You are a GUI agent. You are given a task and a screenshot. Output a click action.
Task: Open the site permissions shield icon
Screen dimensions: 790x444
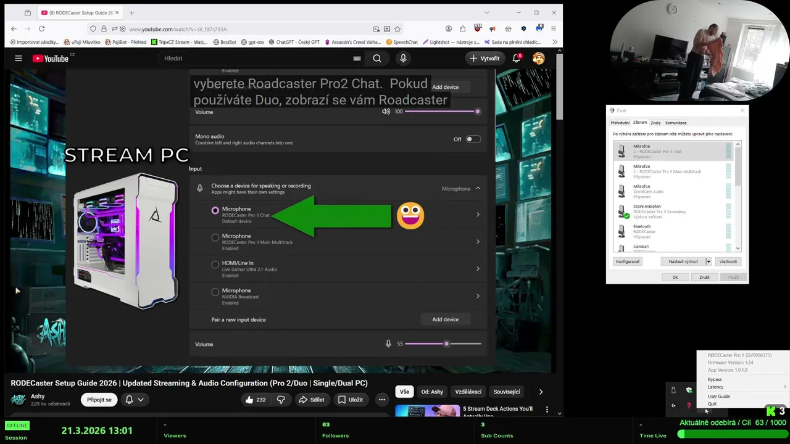coord(93,28)
